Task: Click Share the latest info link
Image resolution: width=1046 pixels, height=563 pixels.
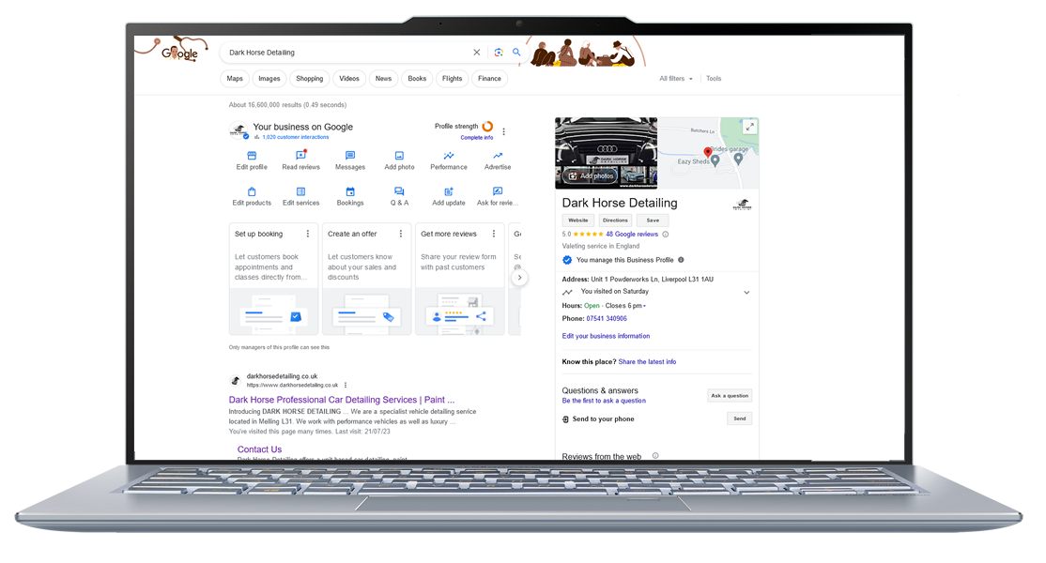Action: pyautogui.click(x=647, y=362)
